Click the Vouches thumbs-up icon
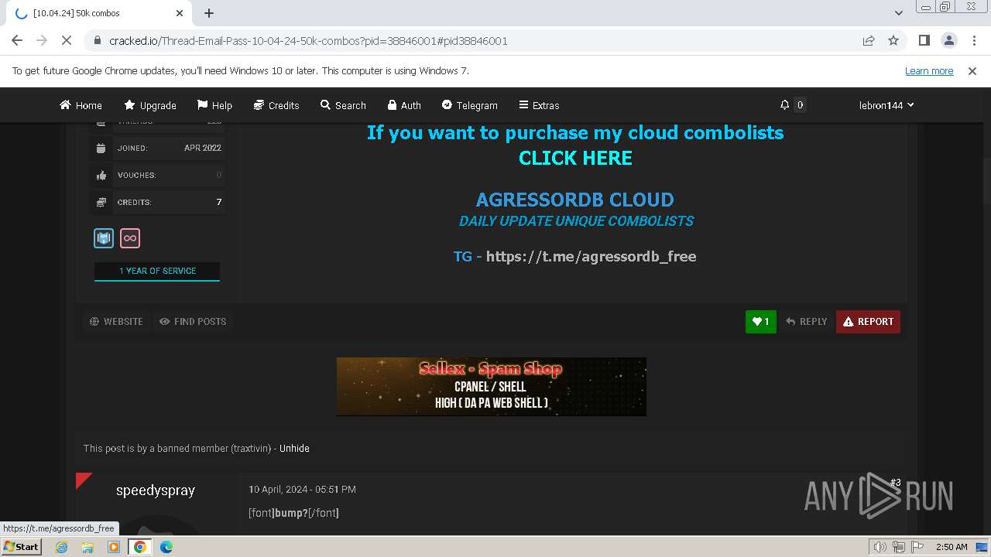Image resolution: width=991 pixels, height=557 pixels. (x=101, y=175)
